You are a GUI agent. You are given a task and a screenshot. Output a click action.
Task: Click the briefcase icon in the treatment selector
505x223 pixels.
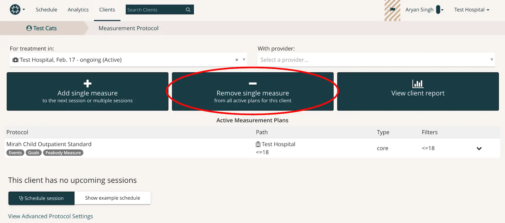click(x=15, y=60)
